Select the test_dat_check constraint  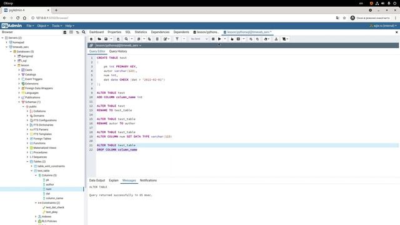pyautogui.click(x=55, y=207)
